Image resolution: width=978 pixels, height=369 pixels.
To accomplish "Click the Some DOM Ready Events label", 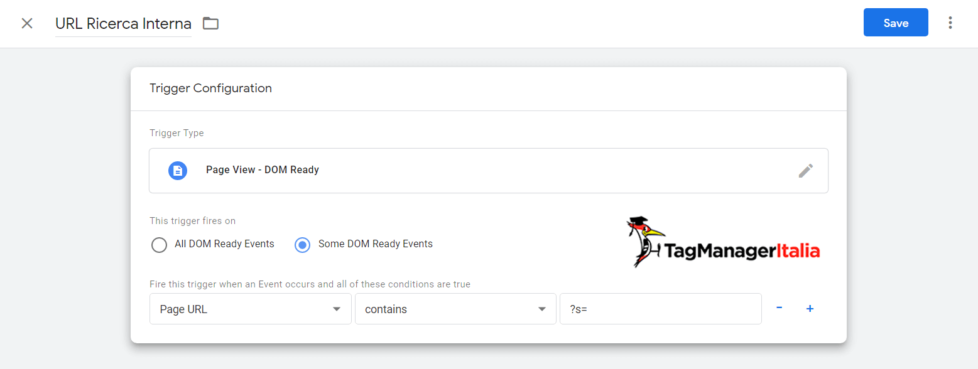I will click(376, 244).
